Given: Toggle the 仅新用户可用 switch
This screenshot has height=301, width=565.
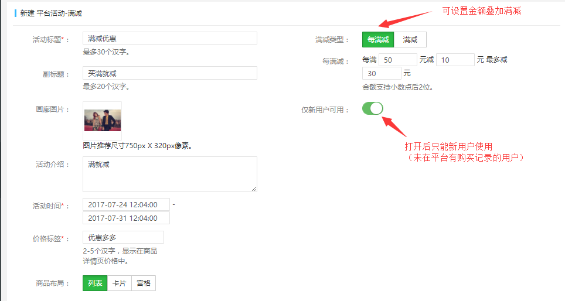Looking at the screenshot, I should pos(372,108).
